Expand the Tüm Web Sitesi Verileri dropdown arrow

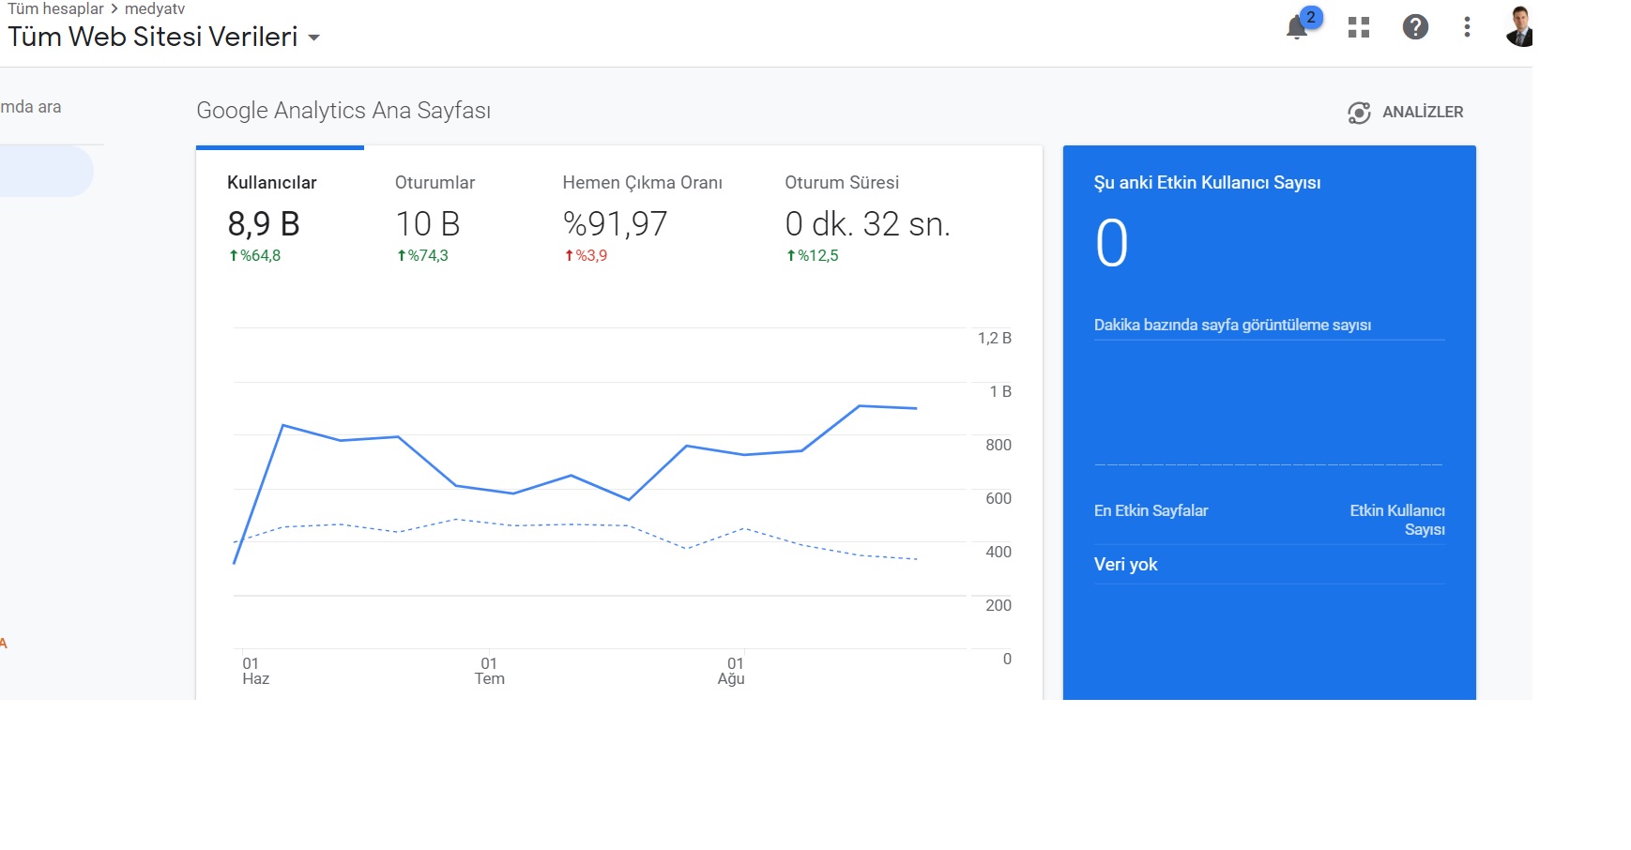tap(314, 38)
